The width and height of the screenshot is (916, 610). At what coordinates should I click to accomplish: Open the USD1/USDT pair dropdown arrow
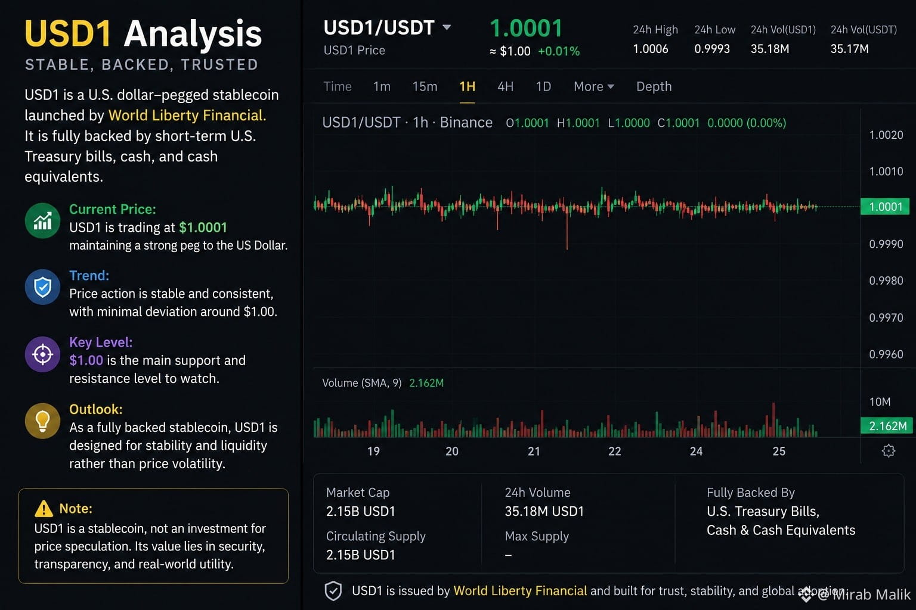tap(447, 27)
